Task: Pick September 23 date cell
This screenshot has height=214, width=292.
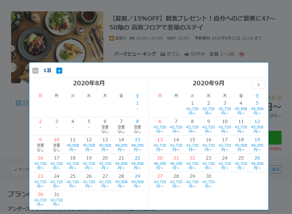Action: pos(208,163)
